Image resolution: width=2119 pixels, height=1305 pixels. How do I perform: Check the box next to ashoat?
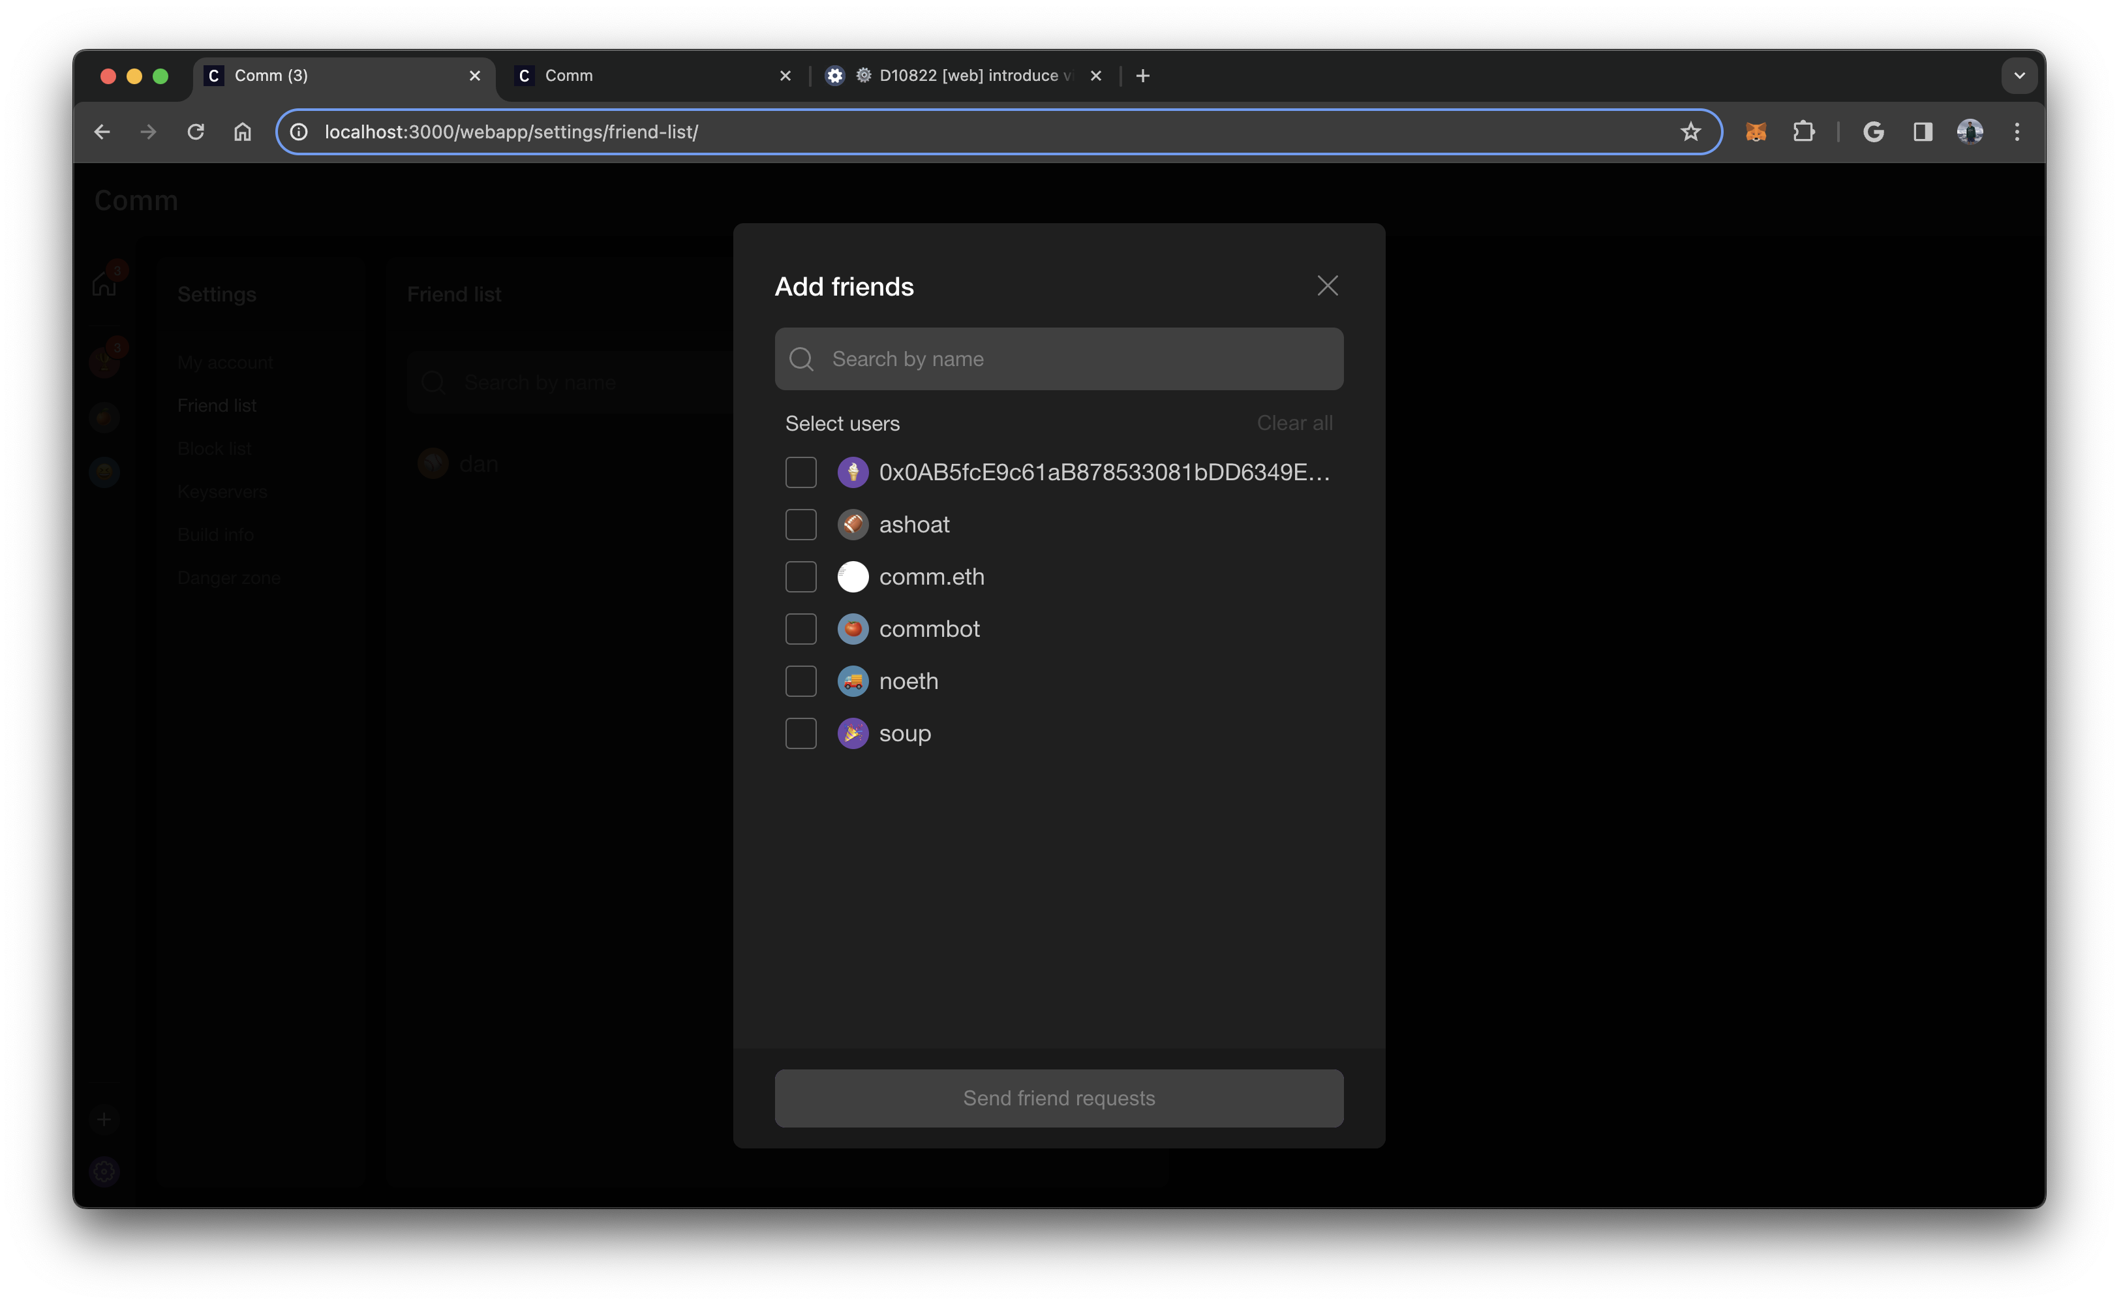(x=800, y=525)
